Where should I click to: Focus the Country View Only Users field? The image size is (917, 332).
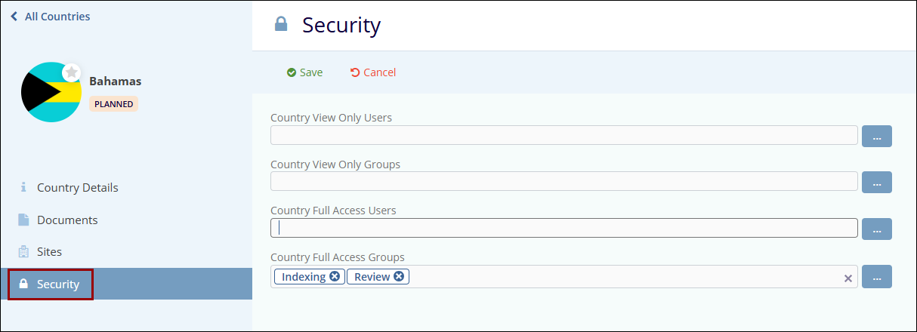pyautogui.click(x=563, y=135)
